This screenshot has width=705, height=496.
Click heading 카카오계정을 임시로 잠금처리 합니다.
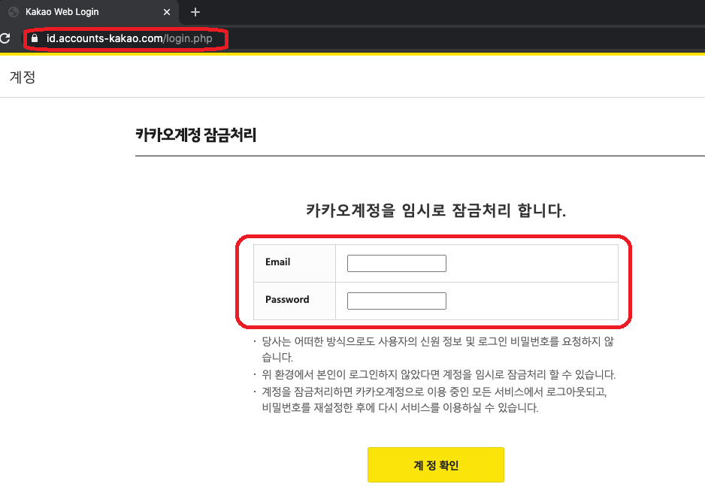point(436,210)
